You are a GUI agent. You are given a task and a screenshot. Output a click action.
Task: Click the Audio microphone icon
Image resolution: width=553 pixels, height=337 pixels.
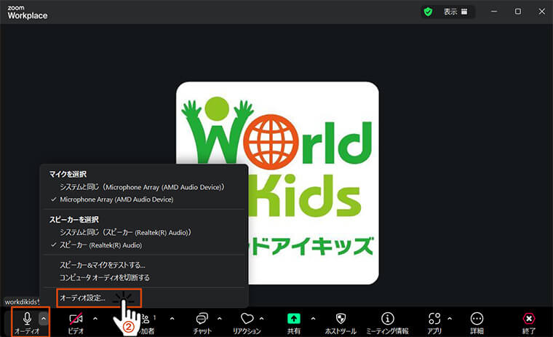coord(27,319)
